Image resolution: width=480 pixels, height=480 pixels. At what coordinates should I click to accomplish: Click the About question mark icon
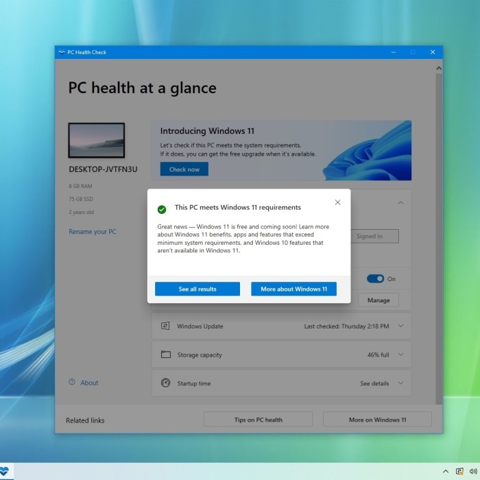pos(72,382)
